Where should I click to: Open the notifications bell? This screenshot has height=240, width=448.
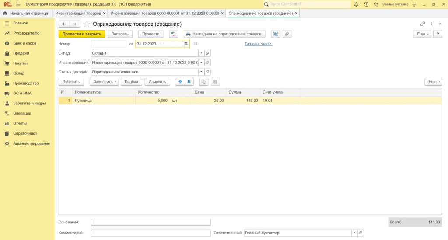356,4
